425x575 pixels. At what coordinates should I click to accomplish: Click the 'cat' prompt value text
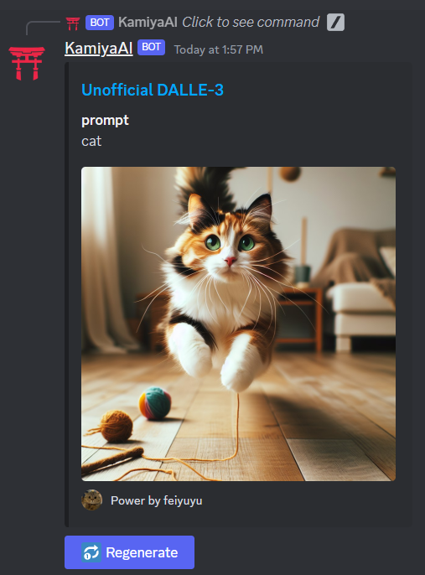(91, 141)
